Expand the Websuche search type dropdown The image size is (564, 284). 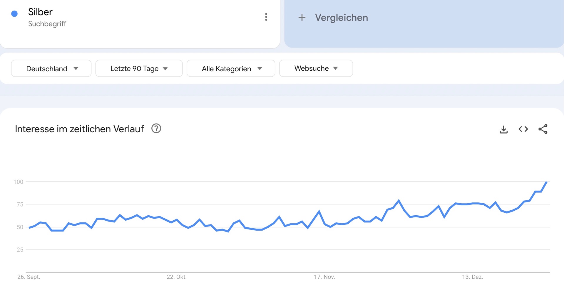tap(316, 69)
